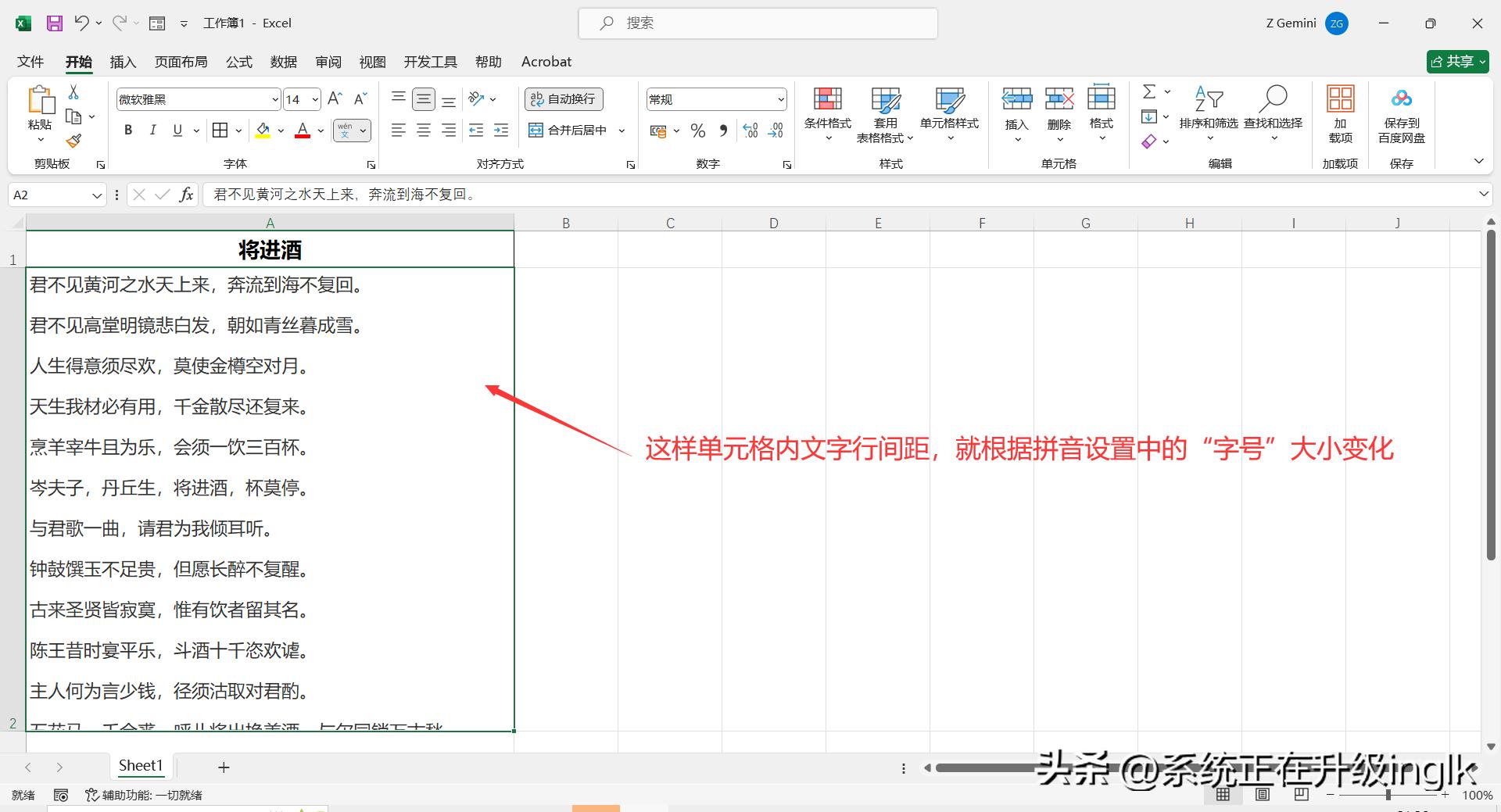The height and width of the screenshot is (812, 1501).
Task: Click the save icon in quick access toolbar
Action: tap(54, 23)
